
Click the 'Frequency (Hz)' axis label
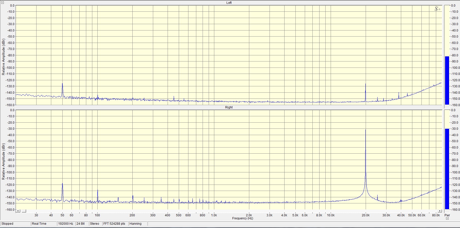[243, 218]
